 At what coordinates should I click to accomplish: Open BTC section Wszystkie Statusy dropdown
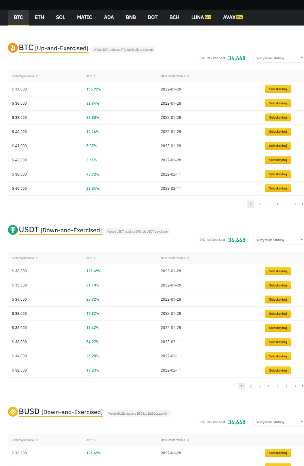(x=279, y=58)
